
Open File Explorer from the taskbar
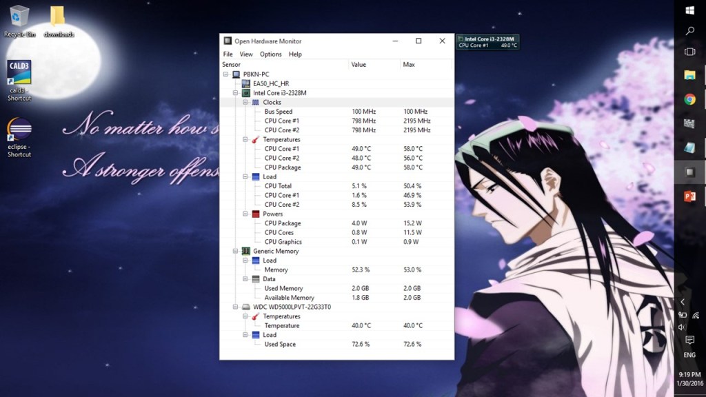click(689, 74)
